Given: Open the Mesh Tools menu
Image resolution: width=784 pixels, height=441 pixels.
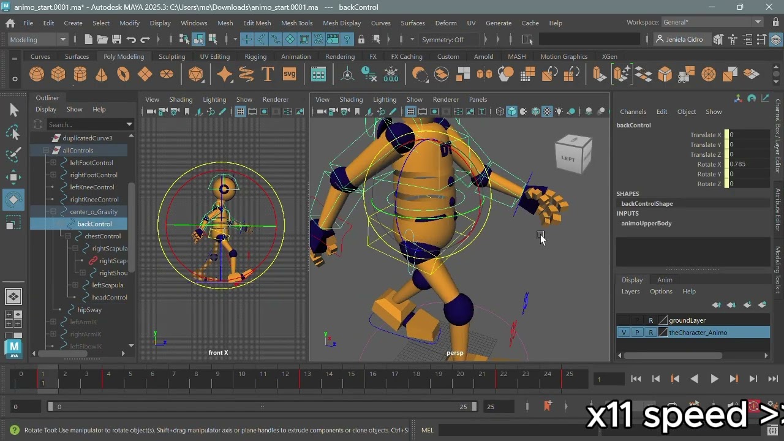Looking at the screenshot, I should 296,23.
